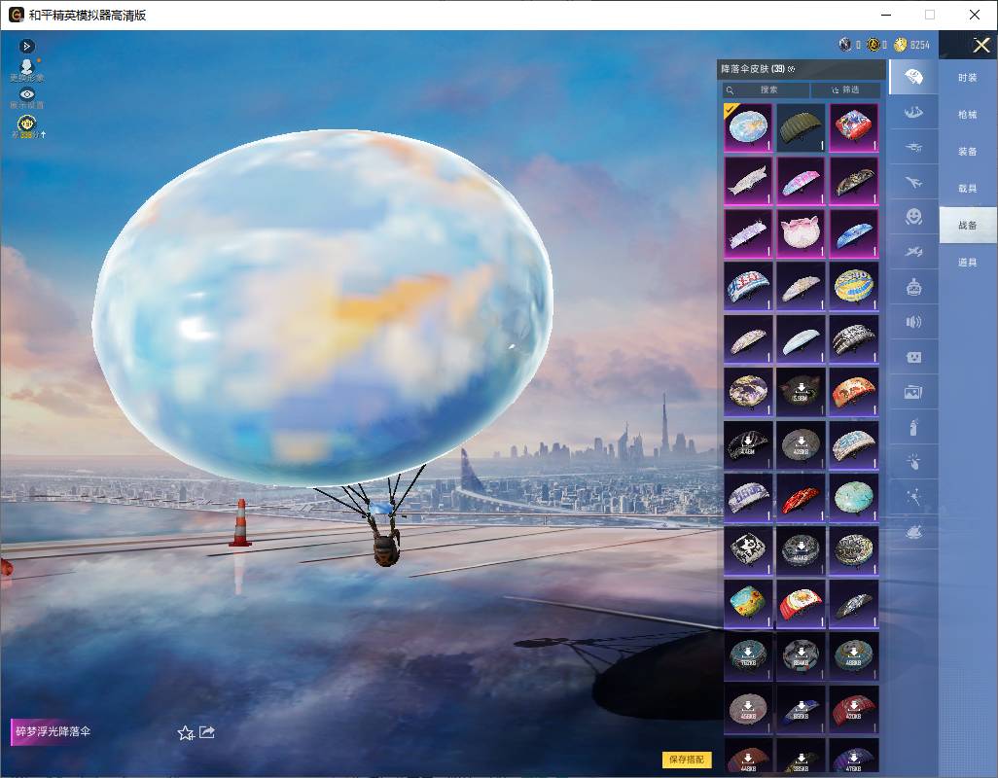Switch to the 时装 tab
The image size is (998, 778).
pyautogui.click(x=968, y=78)
